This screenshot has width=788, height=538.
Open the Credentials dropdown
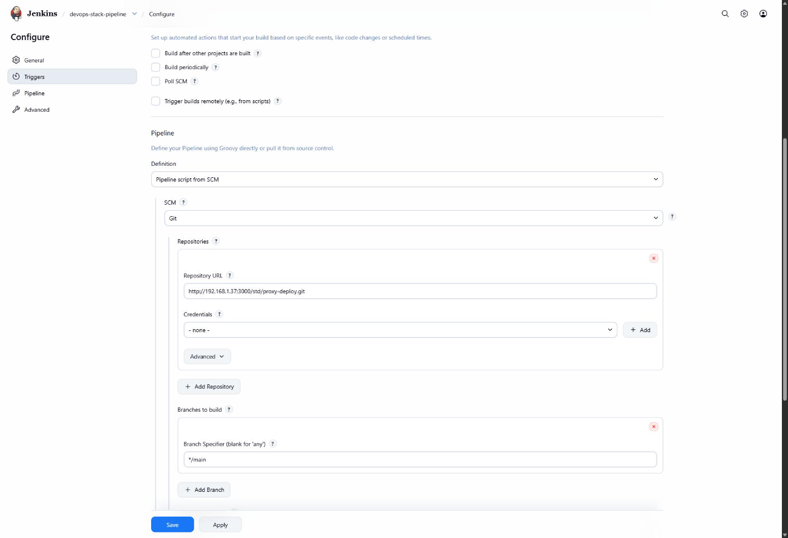pos(400,330)
